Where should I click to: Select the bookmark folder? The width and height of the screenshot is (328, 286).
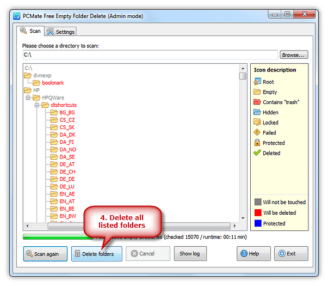pyautogui.click(x=53, y=83)
